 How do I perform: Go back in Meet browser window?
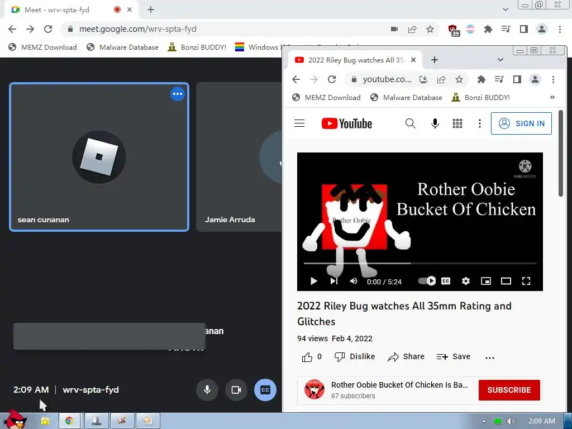tap(12, 29)
